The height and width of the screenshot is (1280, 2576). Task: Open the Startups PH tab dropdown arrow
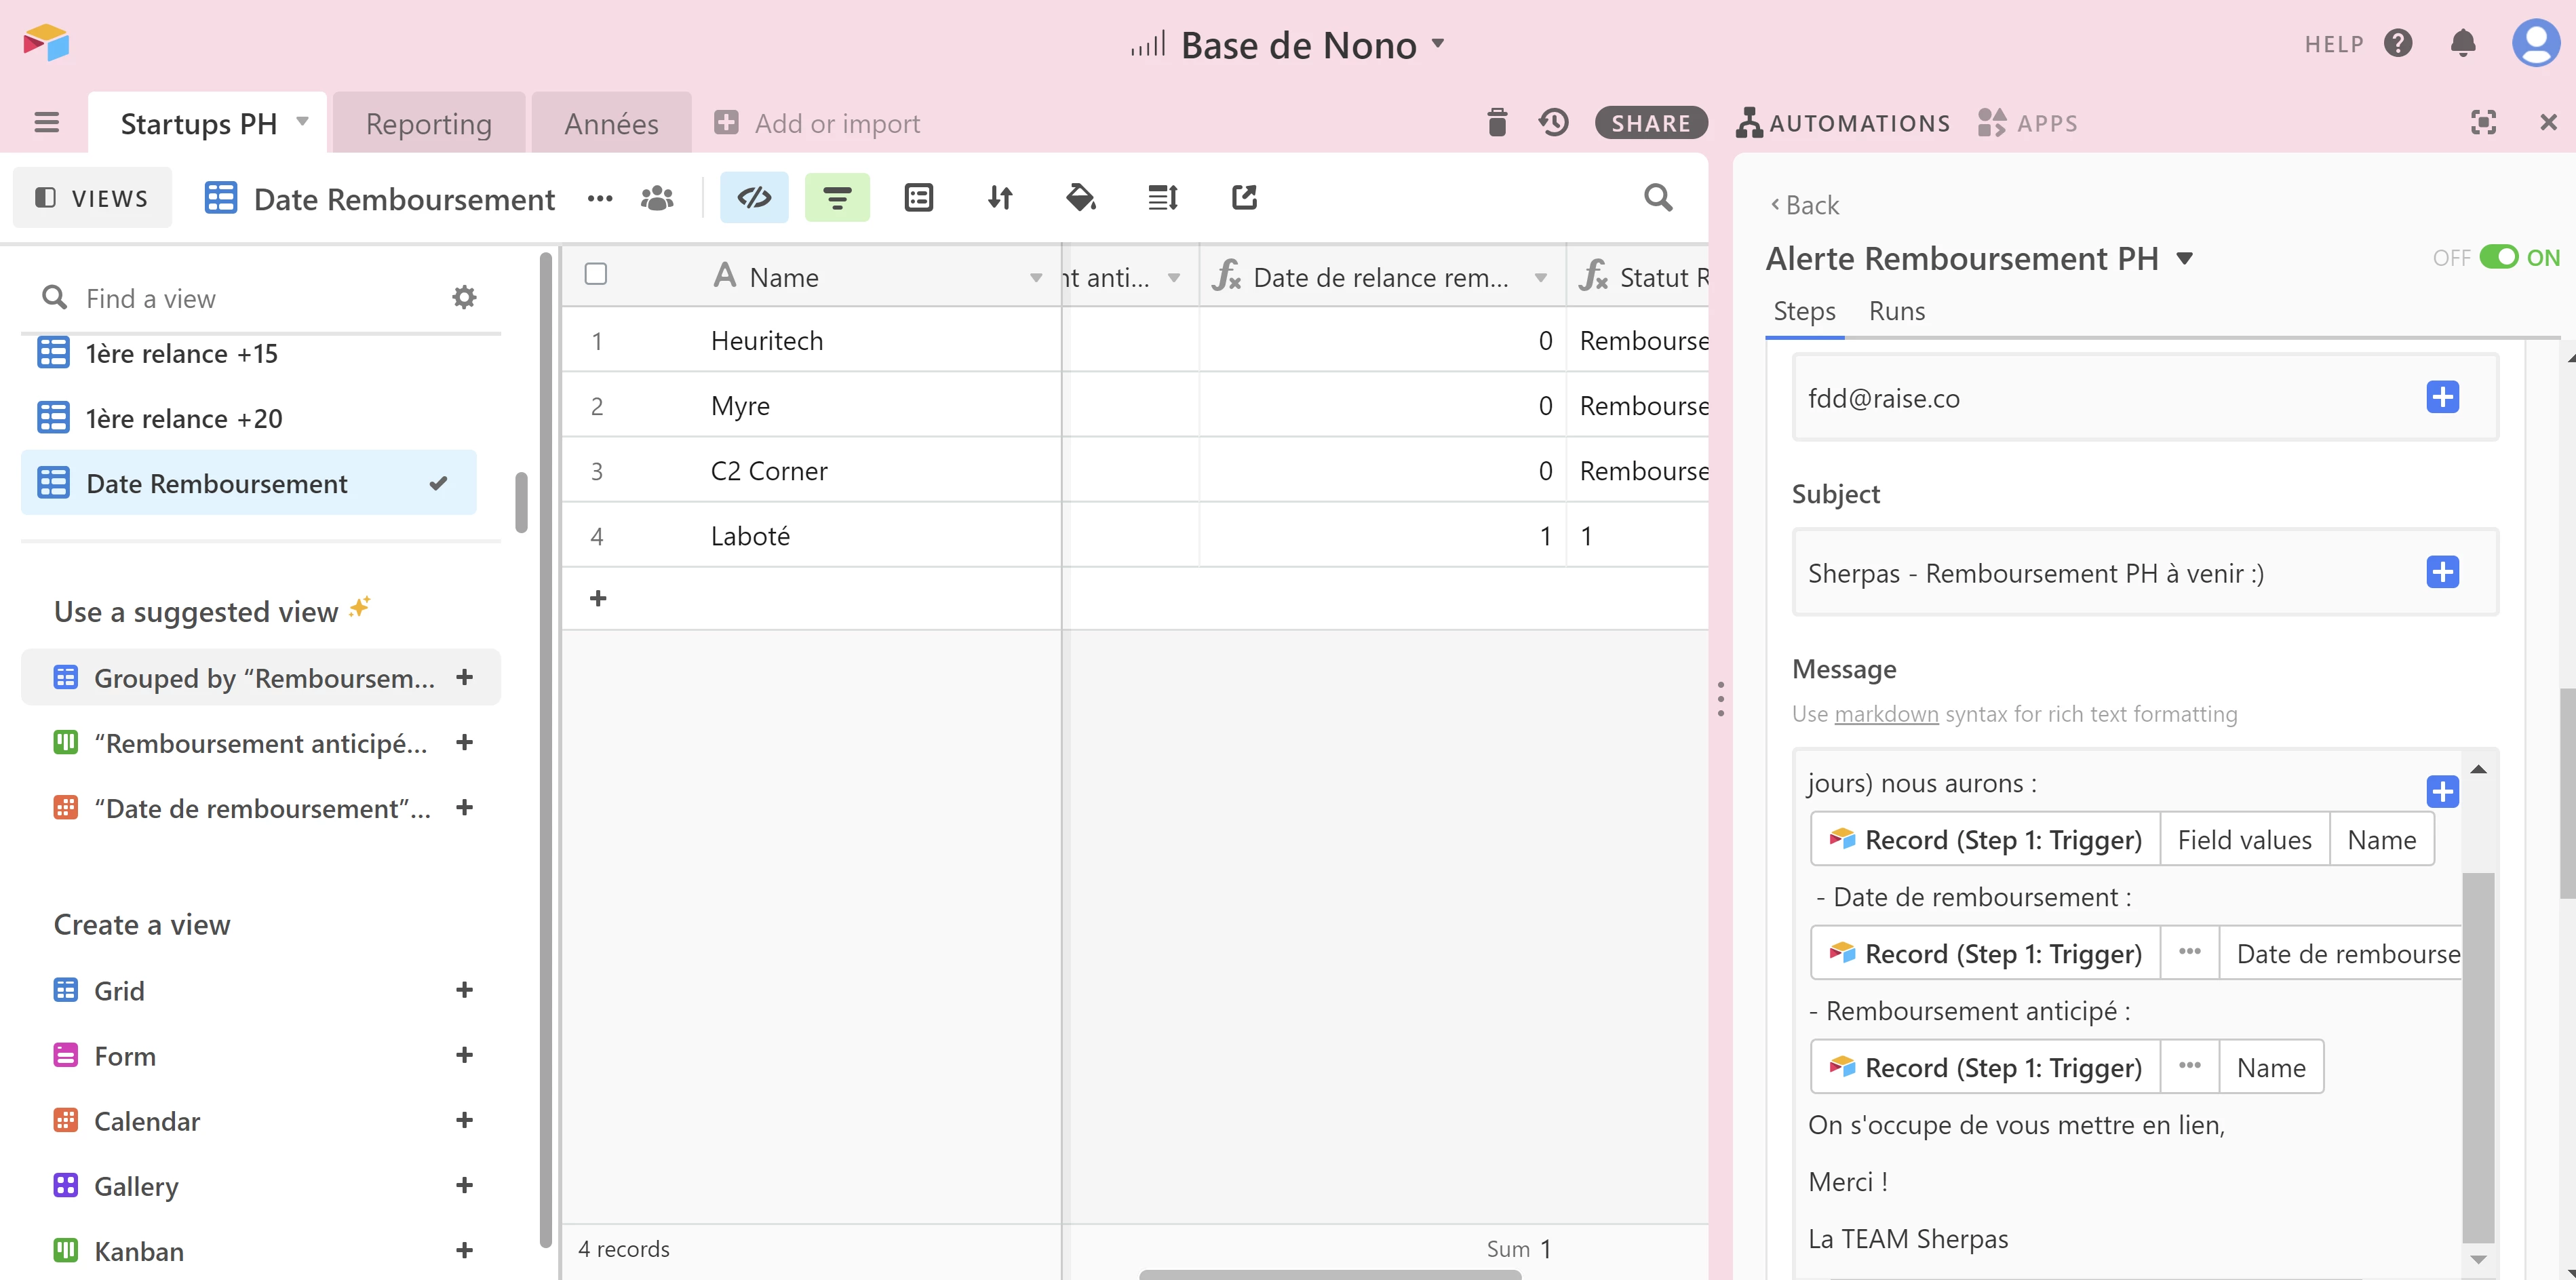(302, 122)
